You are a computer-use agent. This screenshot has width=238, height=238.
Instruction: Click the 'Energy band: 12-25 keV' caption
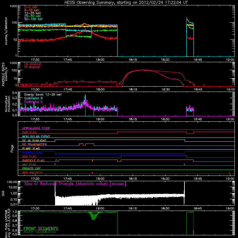[43, 95]
